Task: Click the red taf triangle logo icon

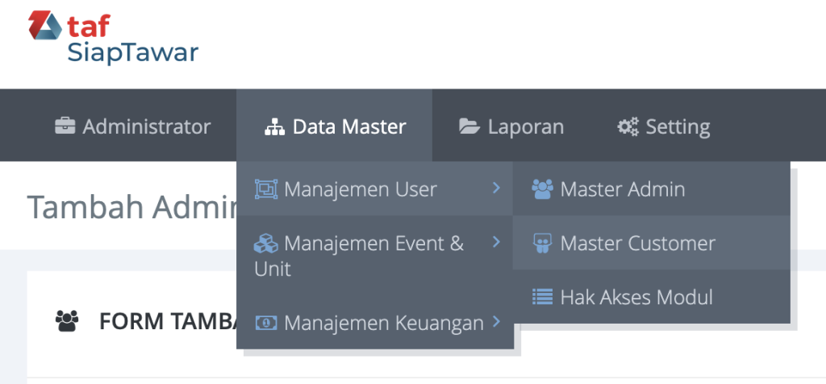Action: tap(44, 26)
